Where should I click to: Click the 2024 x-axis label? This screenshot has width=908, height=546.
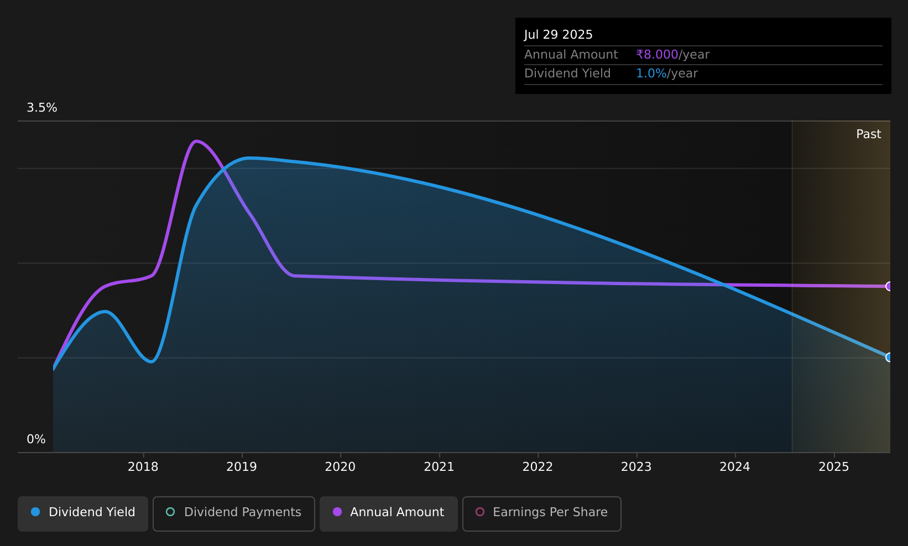pyautogui.click(x=735, y=467)
